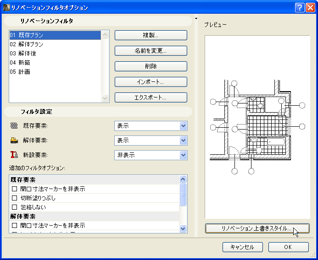Viewport: 318px width, 260px height.
Task: Select filter 03 解体後
Action: click(x=55, y=54)
